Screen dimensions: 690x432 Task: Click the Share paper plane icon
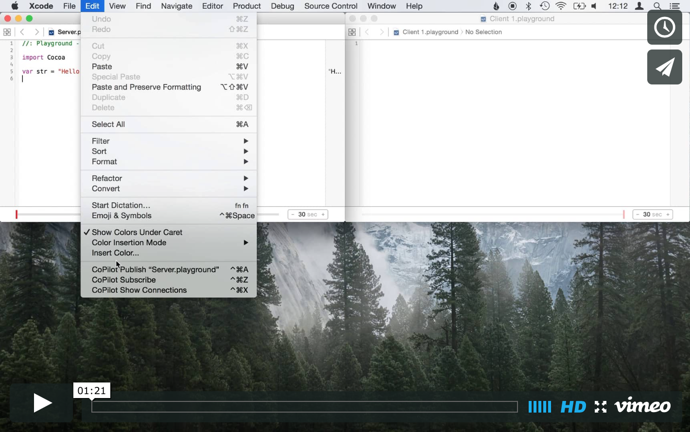664,67
